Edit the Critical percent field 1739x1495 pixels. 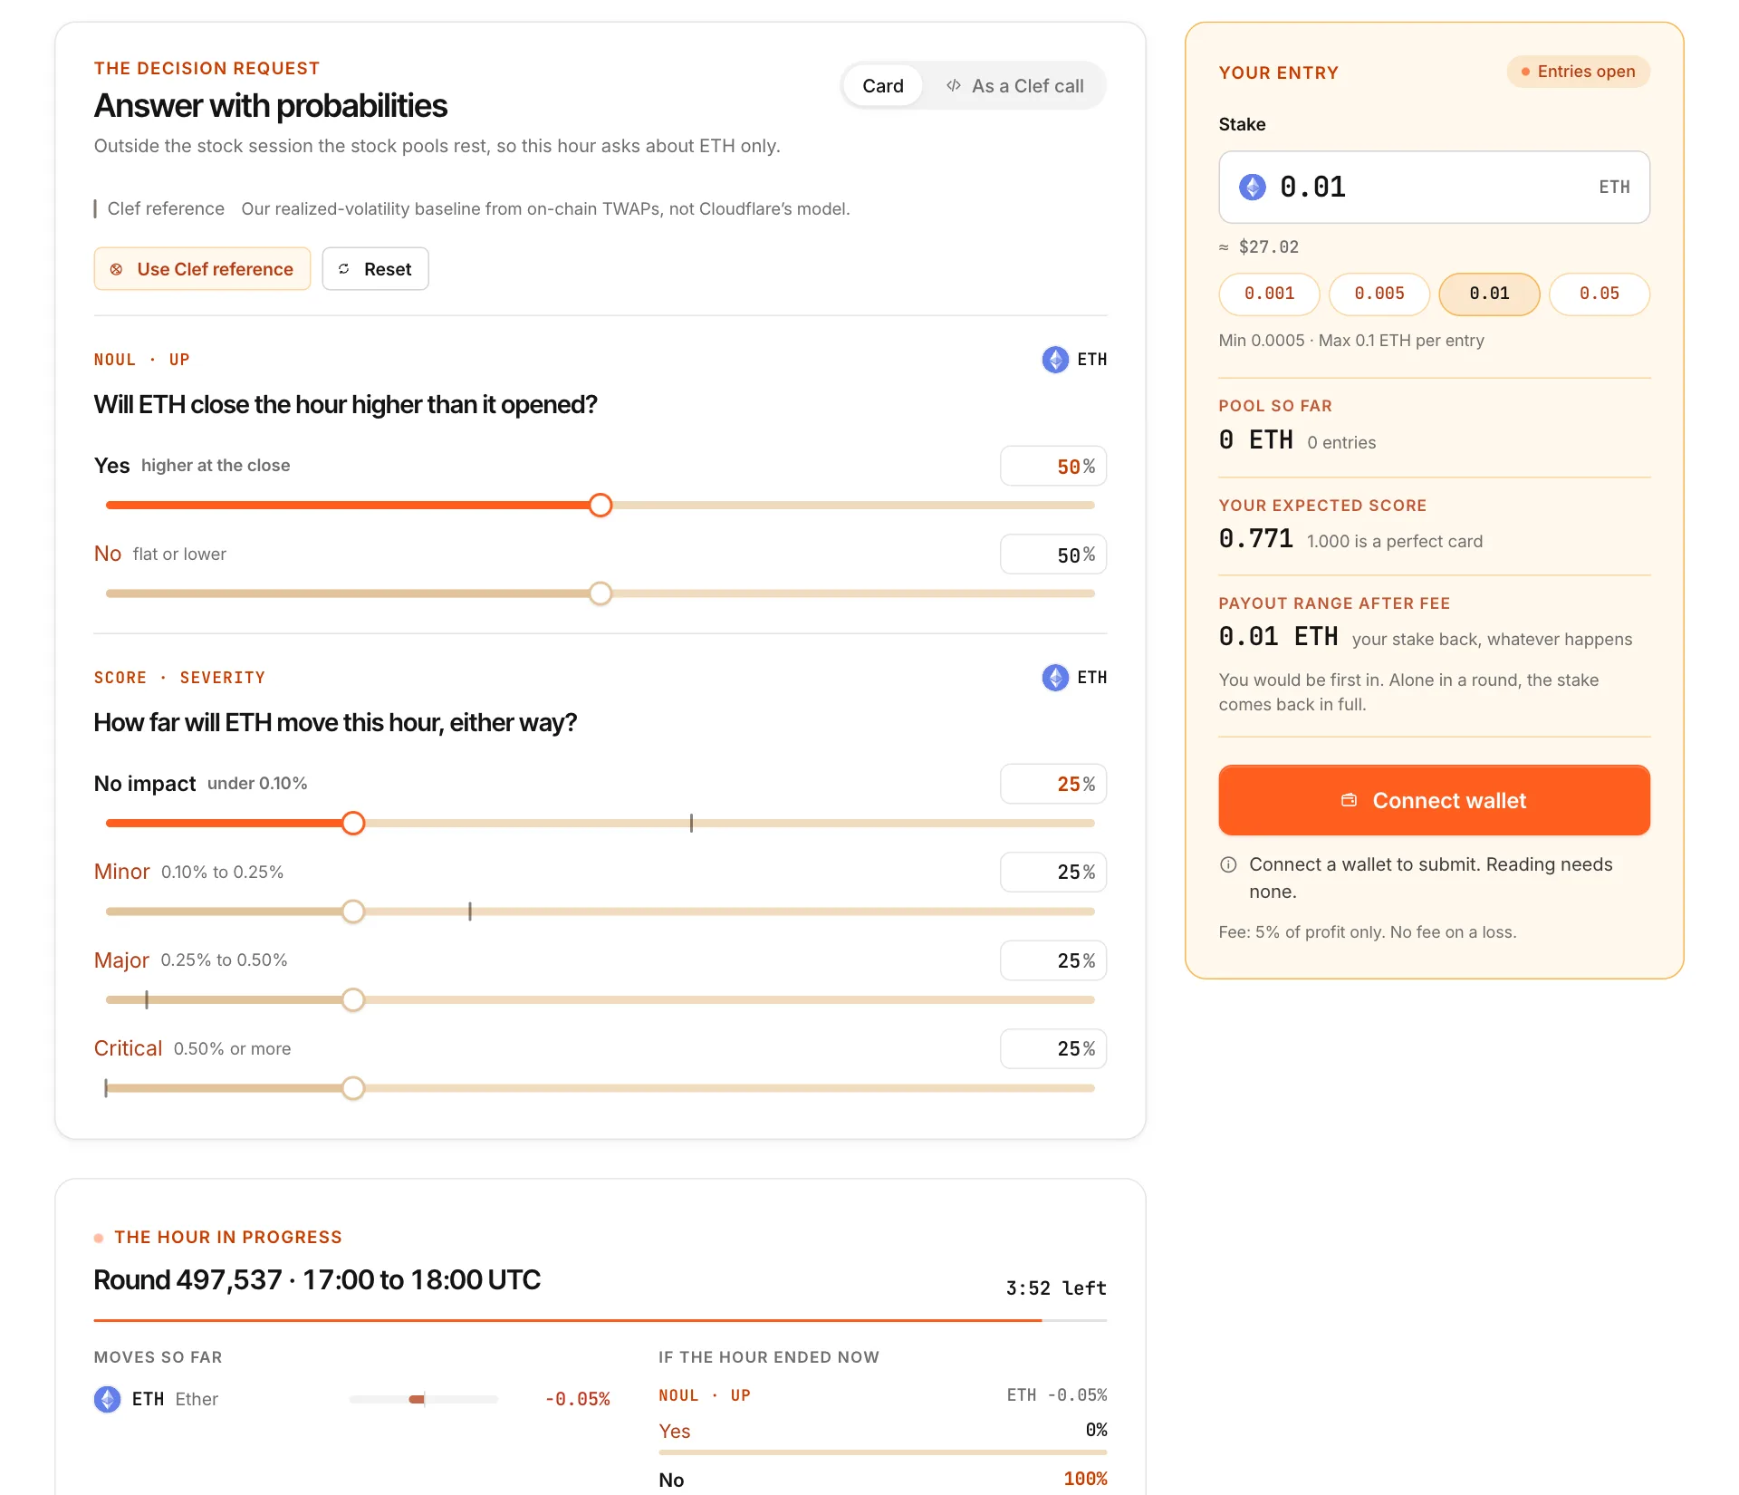point(1052,1049)
